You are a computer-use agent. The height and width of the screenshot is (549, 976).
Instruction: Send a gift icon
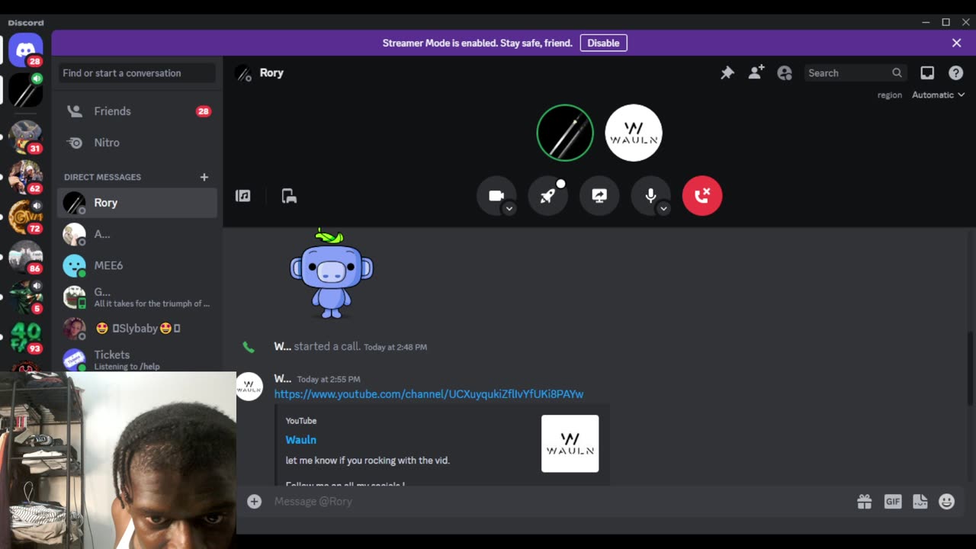[x=864, y=501]
